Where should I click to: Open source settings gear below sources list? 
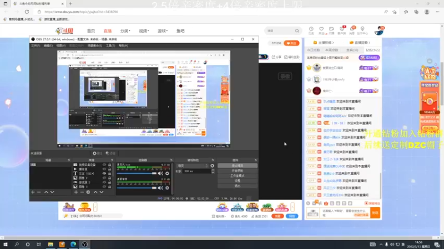pos(88,192)
